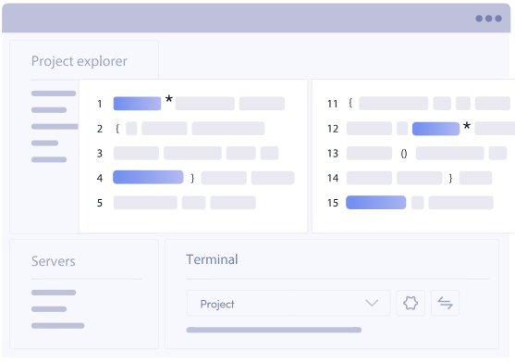Click the terminal progress bar under Project

pos(274,330)
